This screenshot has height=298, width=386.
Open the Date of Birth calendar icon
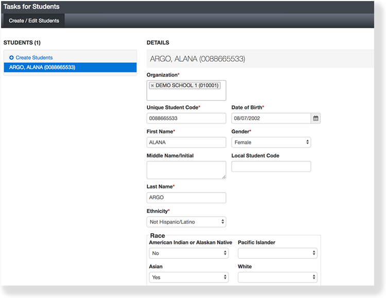click(316, 118)
